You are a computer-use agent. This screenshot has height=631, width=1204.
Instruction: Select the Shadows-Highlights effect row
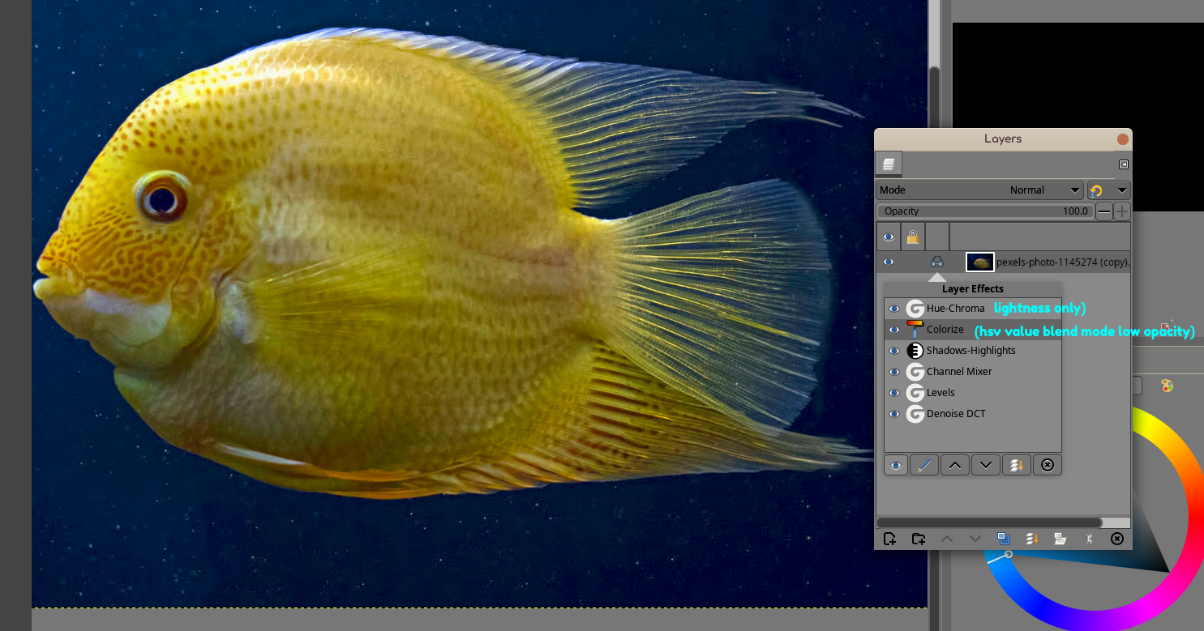coord(973,351)
